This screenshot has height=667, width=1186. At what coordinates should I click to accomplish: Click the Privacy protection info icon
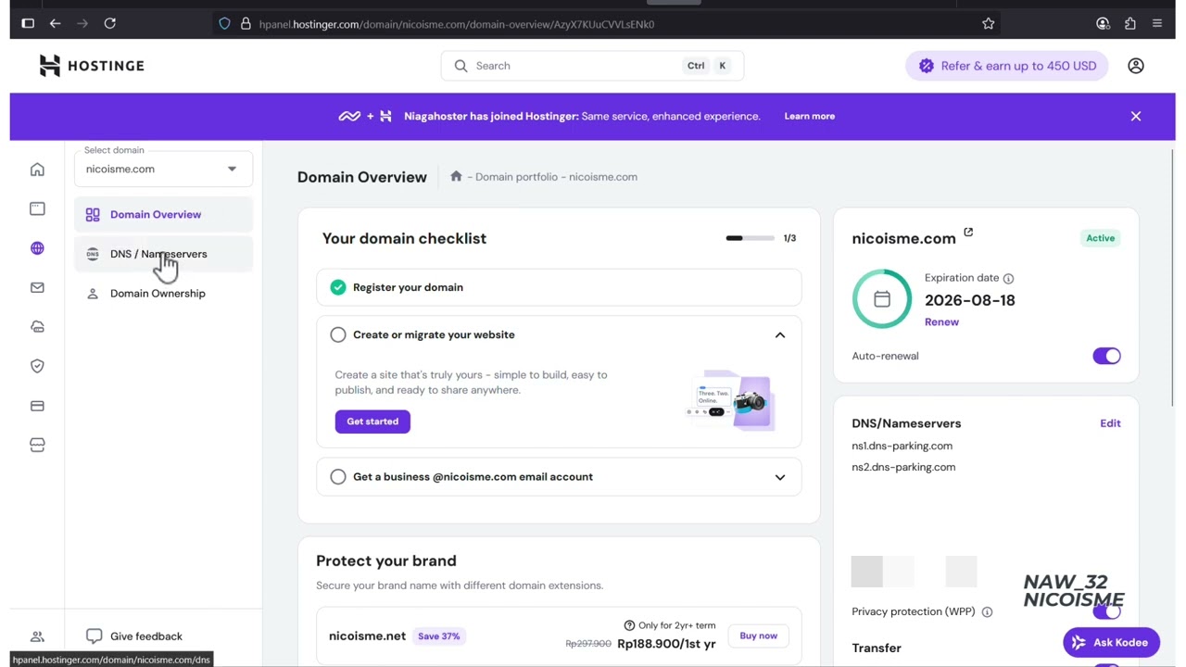[x=987, y=611]
